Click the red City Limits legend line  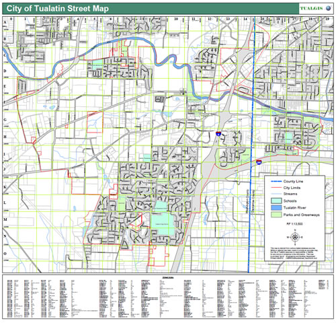276,188
